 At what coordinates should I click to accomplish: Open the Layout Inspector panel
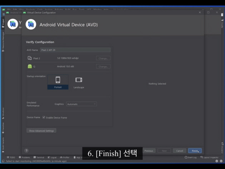coord(209,158)
